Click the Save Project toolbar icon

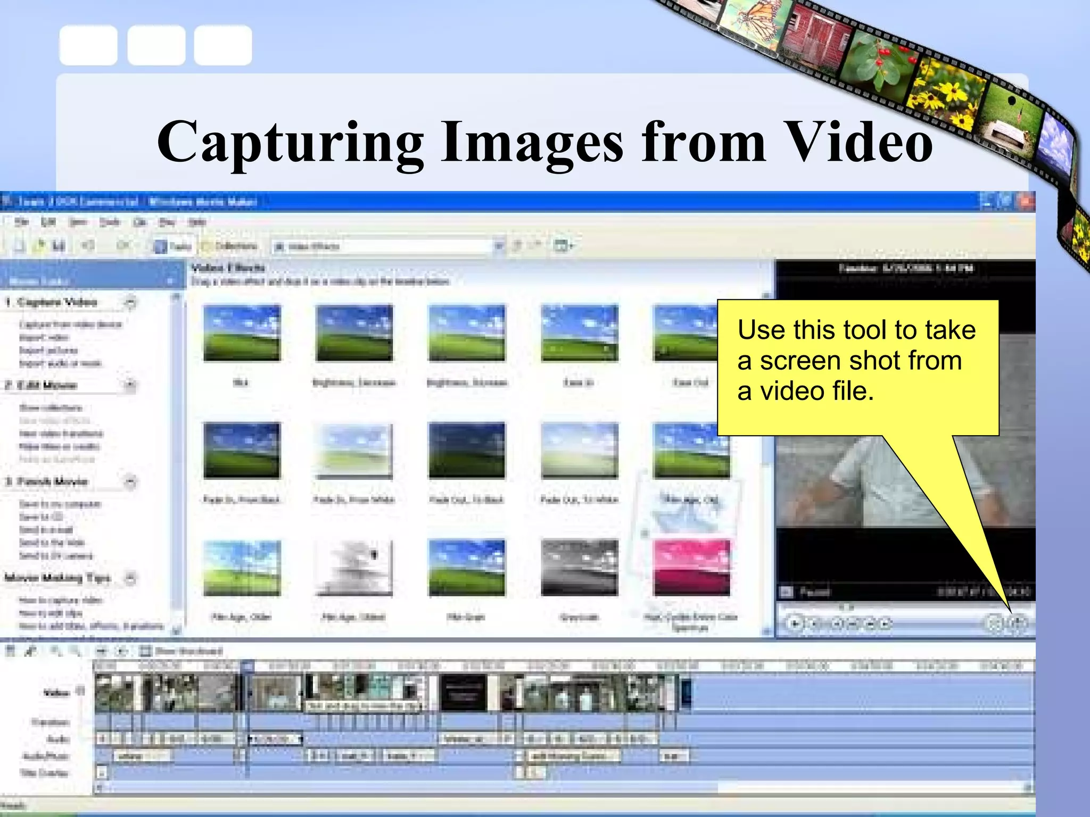(x=59, y=245)
